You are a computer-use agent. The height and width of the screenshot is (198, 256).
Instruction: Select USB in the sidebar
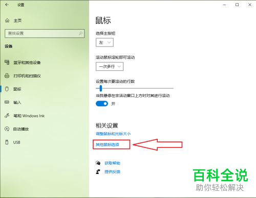17,142
